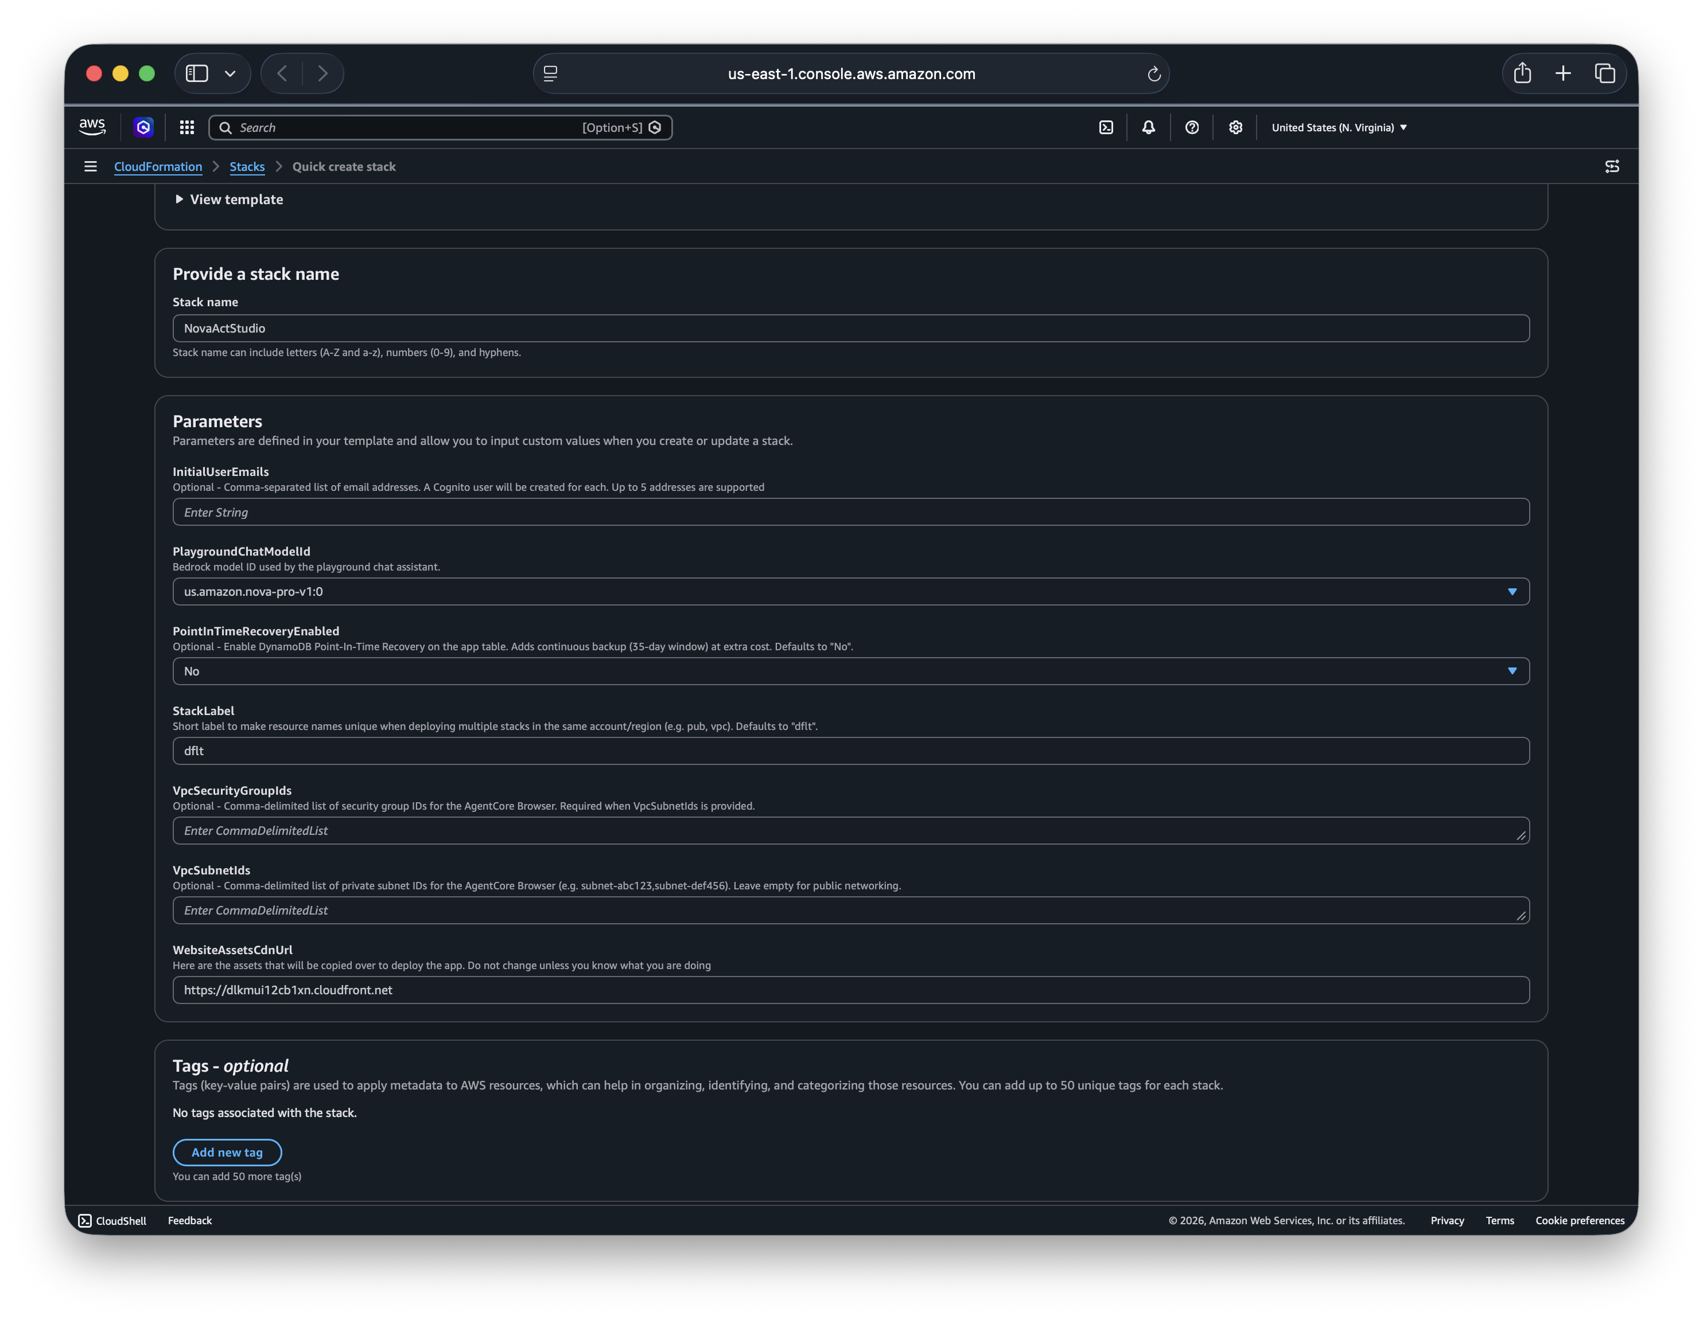Open the console settings gear
This screenshot has height=1320, width=1703.
(x=1235, y=127)
